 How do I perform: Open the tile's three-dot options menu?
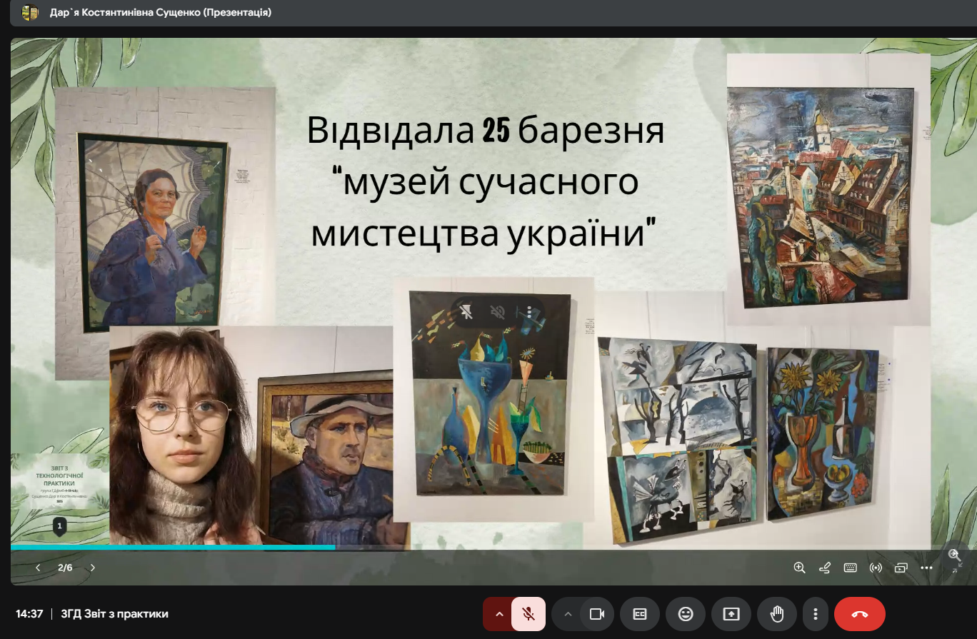click(528, 312)
